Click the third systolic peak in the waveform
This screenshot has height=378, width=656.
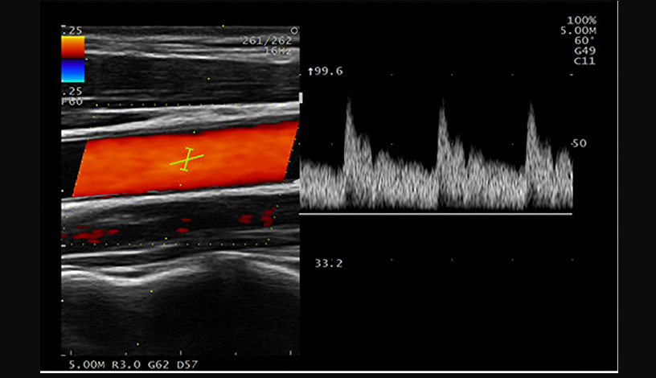point(530,108)
